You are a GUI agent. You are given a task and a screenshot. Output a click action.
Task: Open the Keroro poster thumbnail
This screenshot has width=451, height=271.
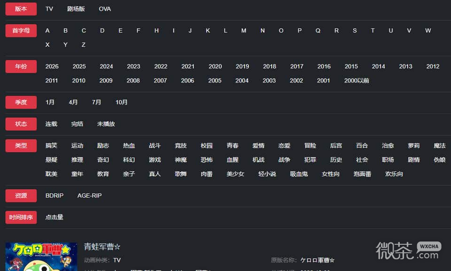point(41,256)
